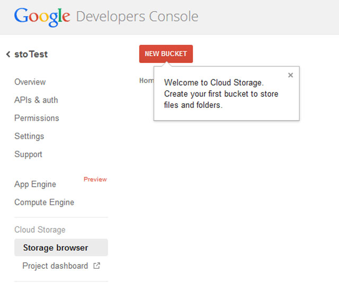Select Storage browser item
Screen dimensions: 339x283
(61, 248)
